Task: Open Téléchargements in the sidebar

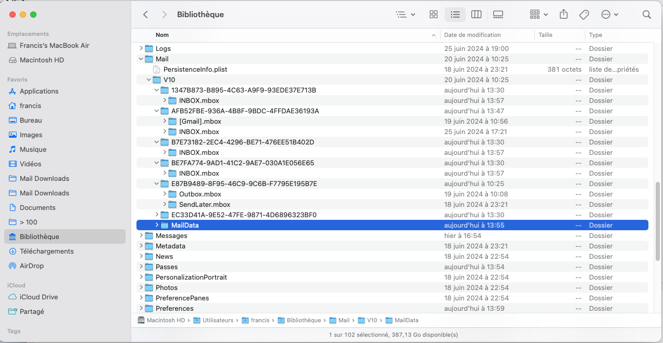Action: pos(46,251)
